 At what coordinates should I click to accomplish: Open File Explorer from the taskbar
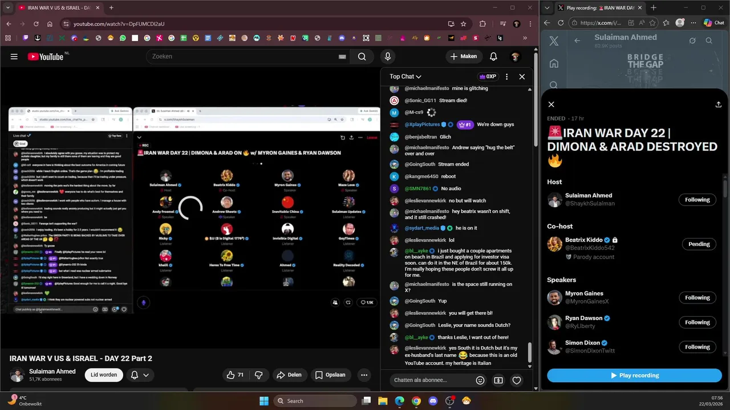coord(383,401)
